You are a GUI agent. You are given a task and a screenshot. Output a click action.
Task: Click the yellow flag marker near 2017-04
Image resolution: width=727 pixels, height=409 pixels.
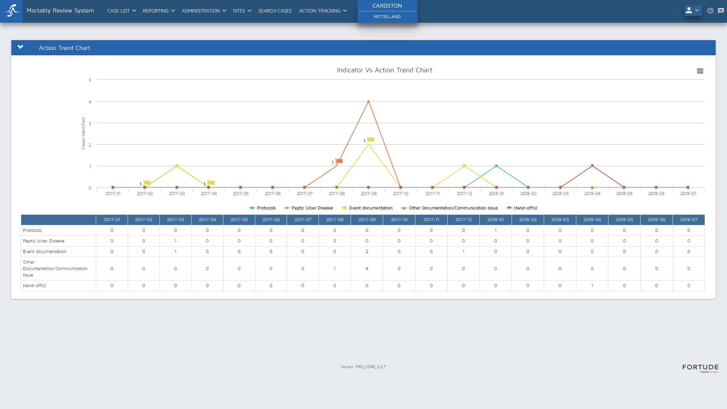tap(212, 183)
